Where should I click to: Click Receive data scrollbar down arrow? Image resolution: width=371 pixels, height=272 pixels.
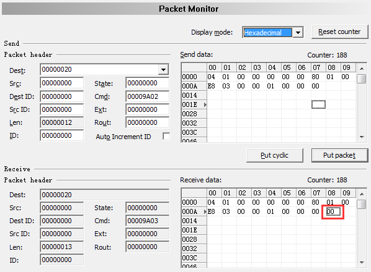pyautogui.click(x=362, y=262)
